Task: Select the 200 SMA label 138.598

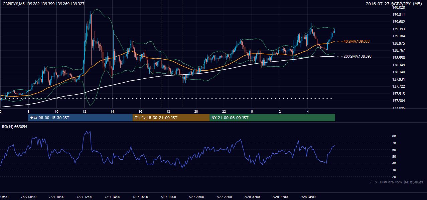Action: [354, 56]
